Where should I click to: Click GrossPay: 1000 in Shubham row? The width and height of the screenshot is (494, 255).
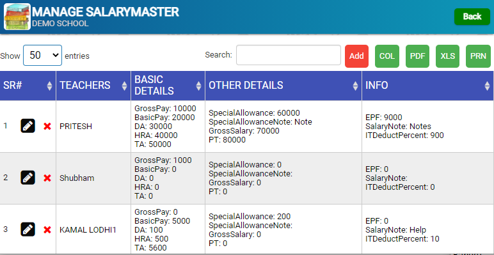point(163,160)
